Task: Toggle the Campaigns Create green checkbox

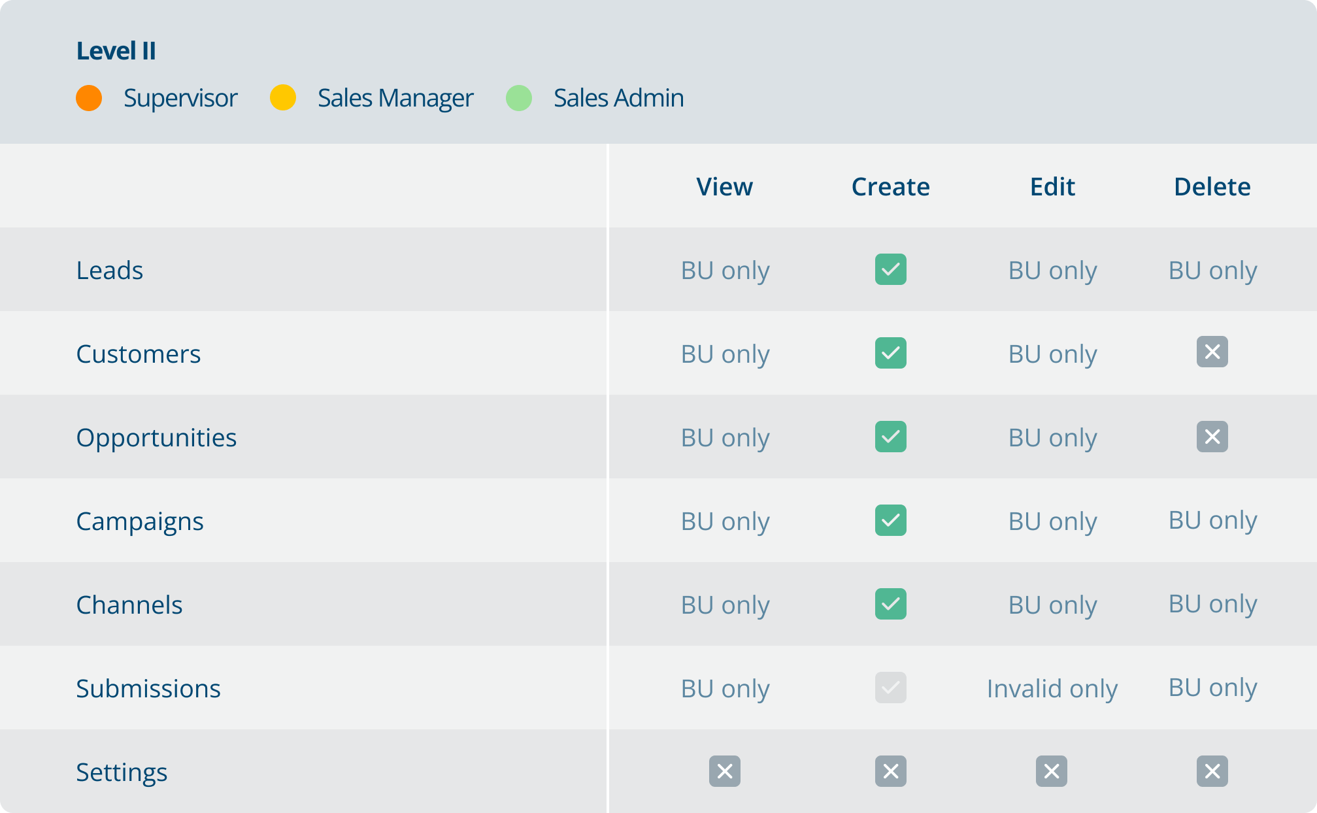Action: [x=890, y=520]
